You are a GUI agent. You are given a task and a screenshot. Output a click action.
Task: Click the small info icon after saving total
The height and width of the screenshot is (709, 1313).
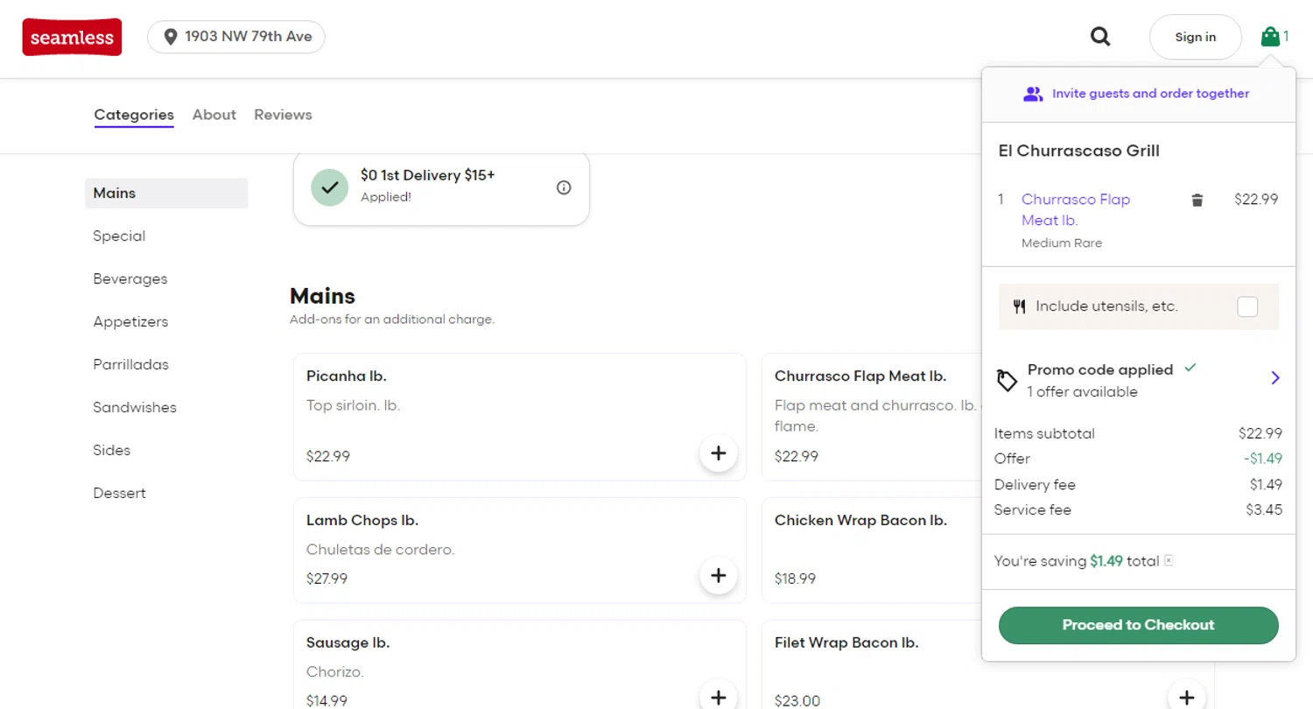[1169, 561]
